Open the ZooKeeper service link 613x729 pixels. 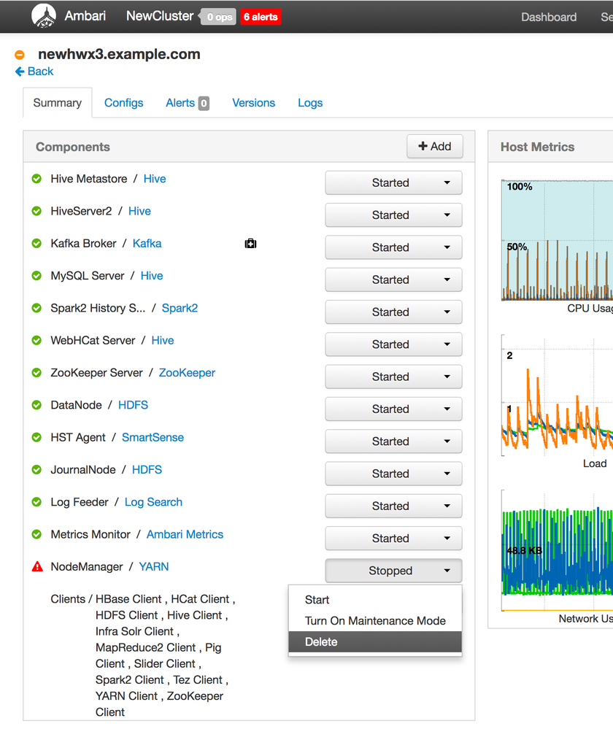[187, 372]
